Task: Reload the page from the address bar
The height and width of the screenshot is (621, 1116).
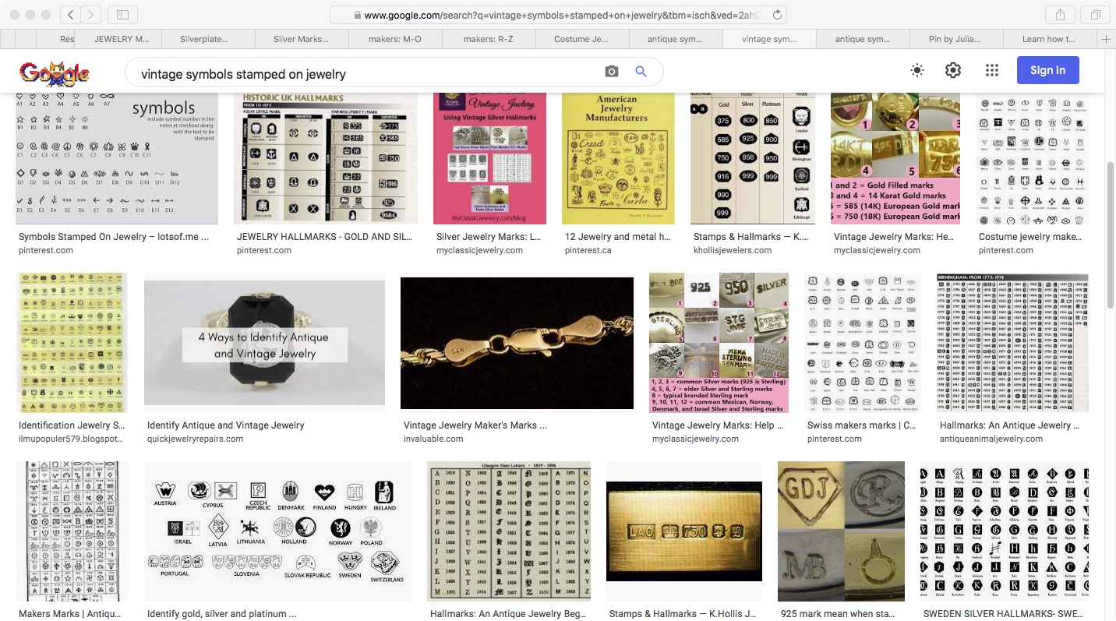Action: coord(777,15)
